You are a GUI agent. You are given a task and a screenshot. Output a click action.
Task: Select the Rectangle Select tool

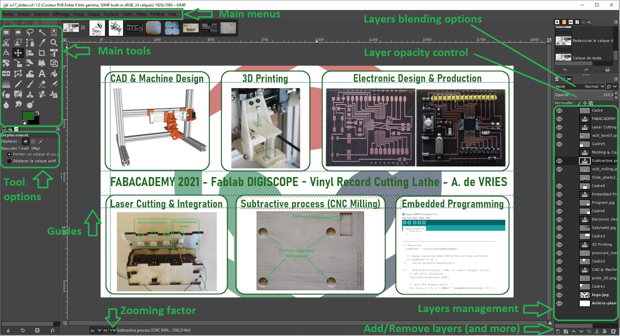6,32
